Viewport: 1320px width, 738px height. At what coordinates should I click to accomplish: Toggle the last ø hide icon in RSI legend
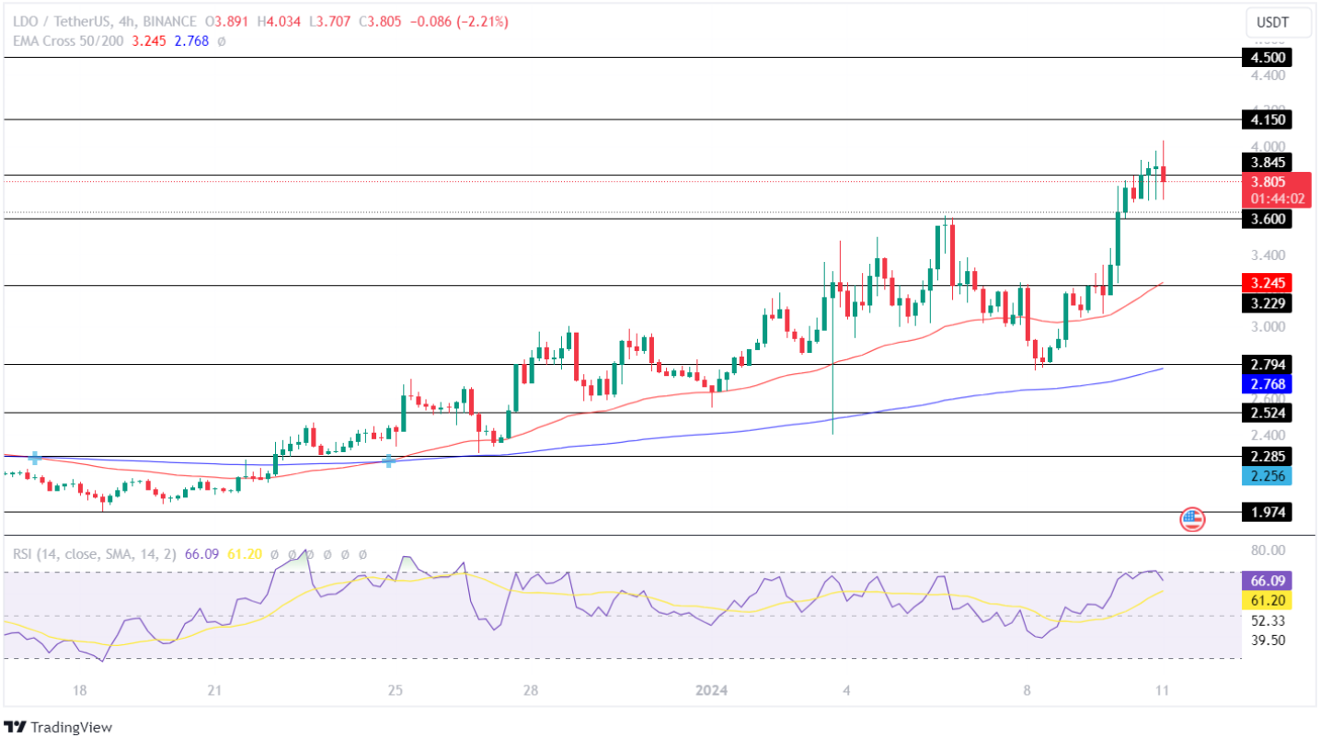point(362,553)
